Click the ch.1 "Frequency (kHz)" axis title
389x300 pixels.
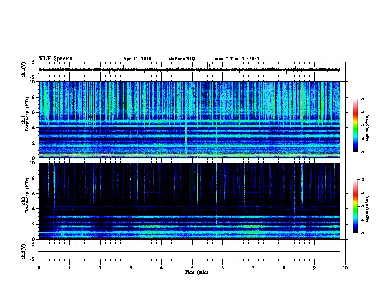click(27, 114)
